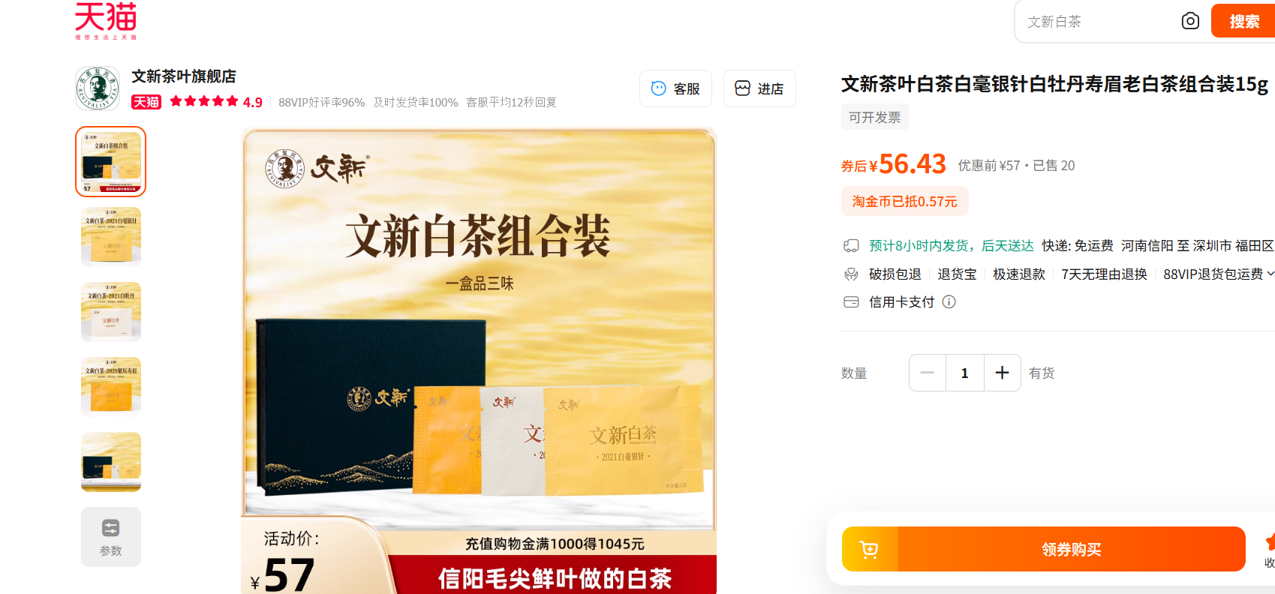The height and width of the screenshot is (594, 1275).
Task: Focus the 文新白茶 search input field
Action: coord(1098,22)
